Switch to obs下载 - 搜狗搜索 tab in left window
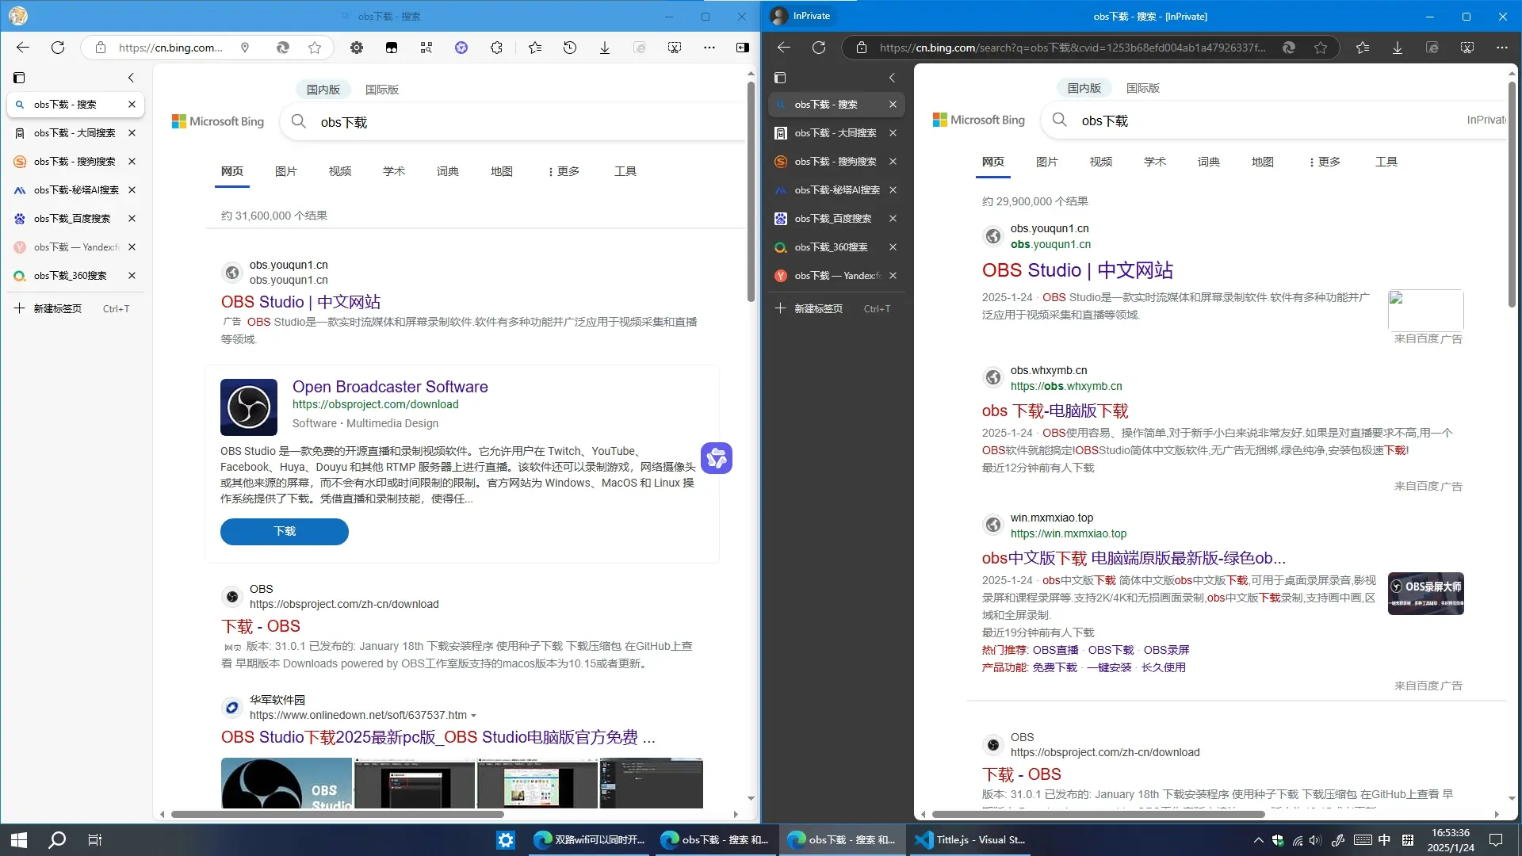1522x856 pixels. coord(75,162)
